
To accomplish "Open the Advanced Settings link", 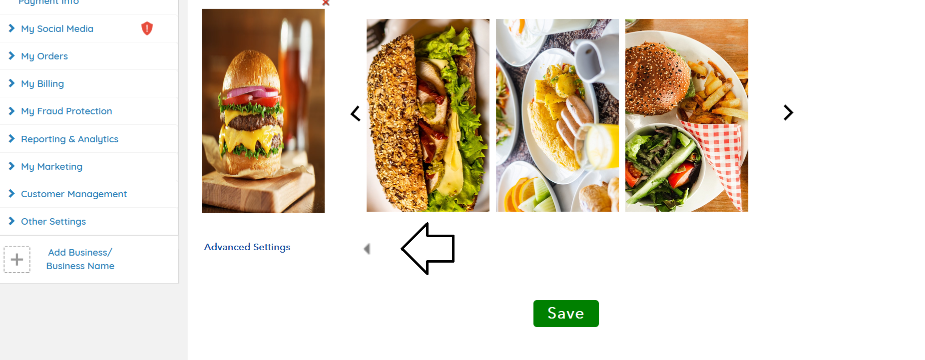I will pos(247,247).
